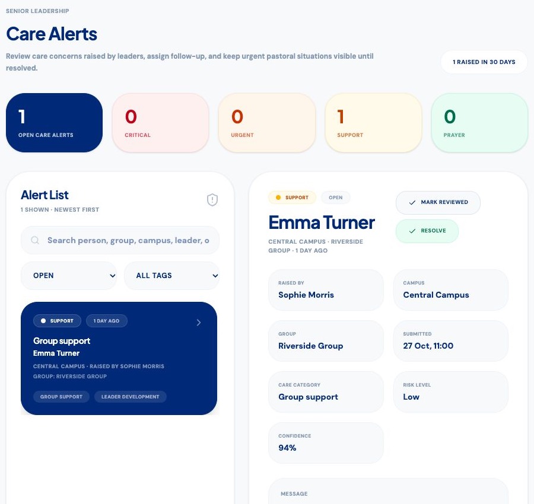Select the Group support alert card
The height and width of the screenshot is (504, 534).
point(119,358)
